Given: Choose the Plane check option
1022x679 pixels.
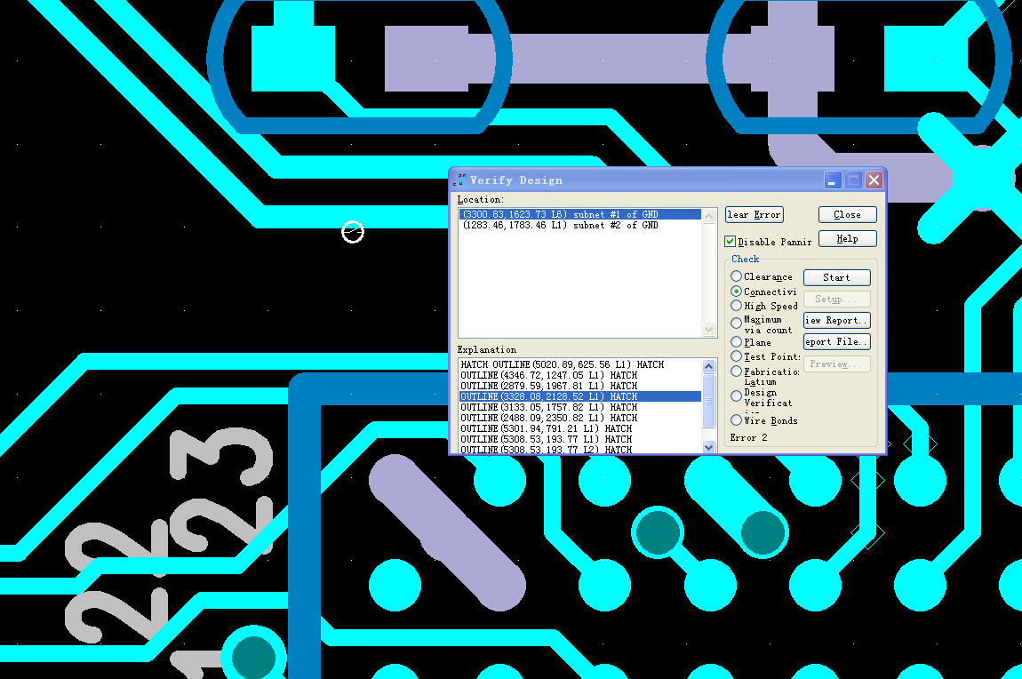Looking at the screenshot, I should point(736,342).
